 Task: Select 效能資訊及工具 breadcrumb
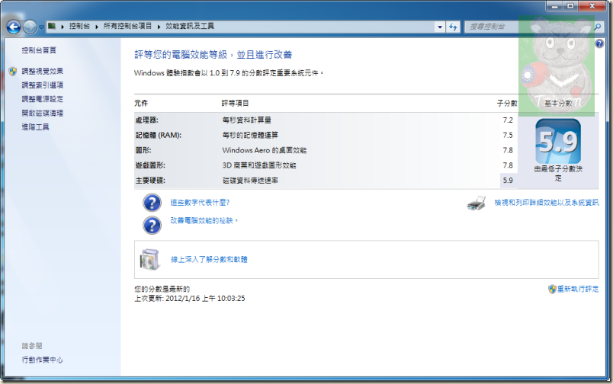(190, 26)
